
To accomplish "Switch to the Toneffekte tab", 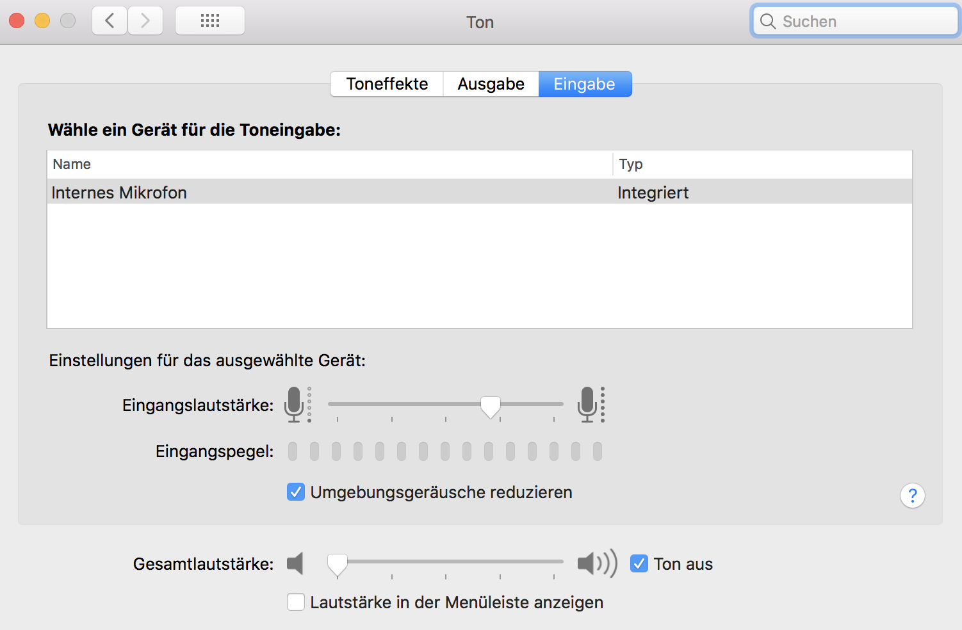I will [x=387, y=84].
